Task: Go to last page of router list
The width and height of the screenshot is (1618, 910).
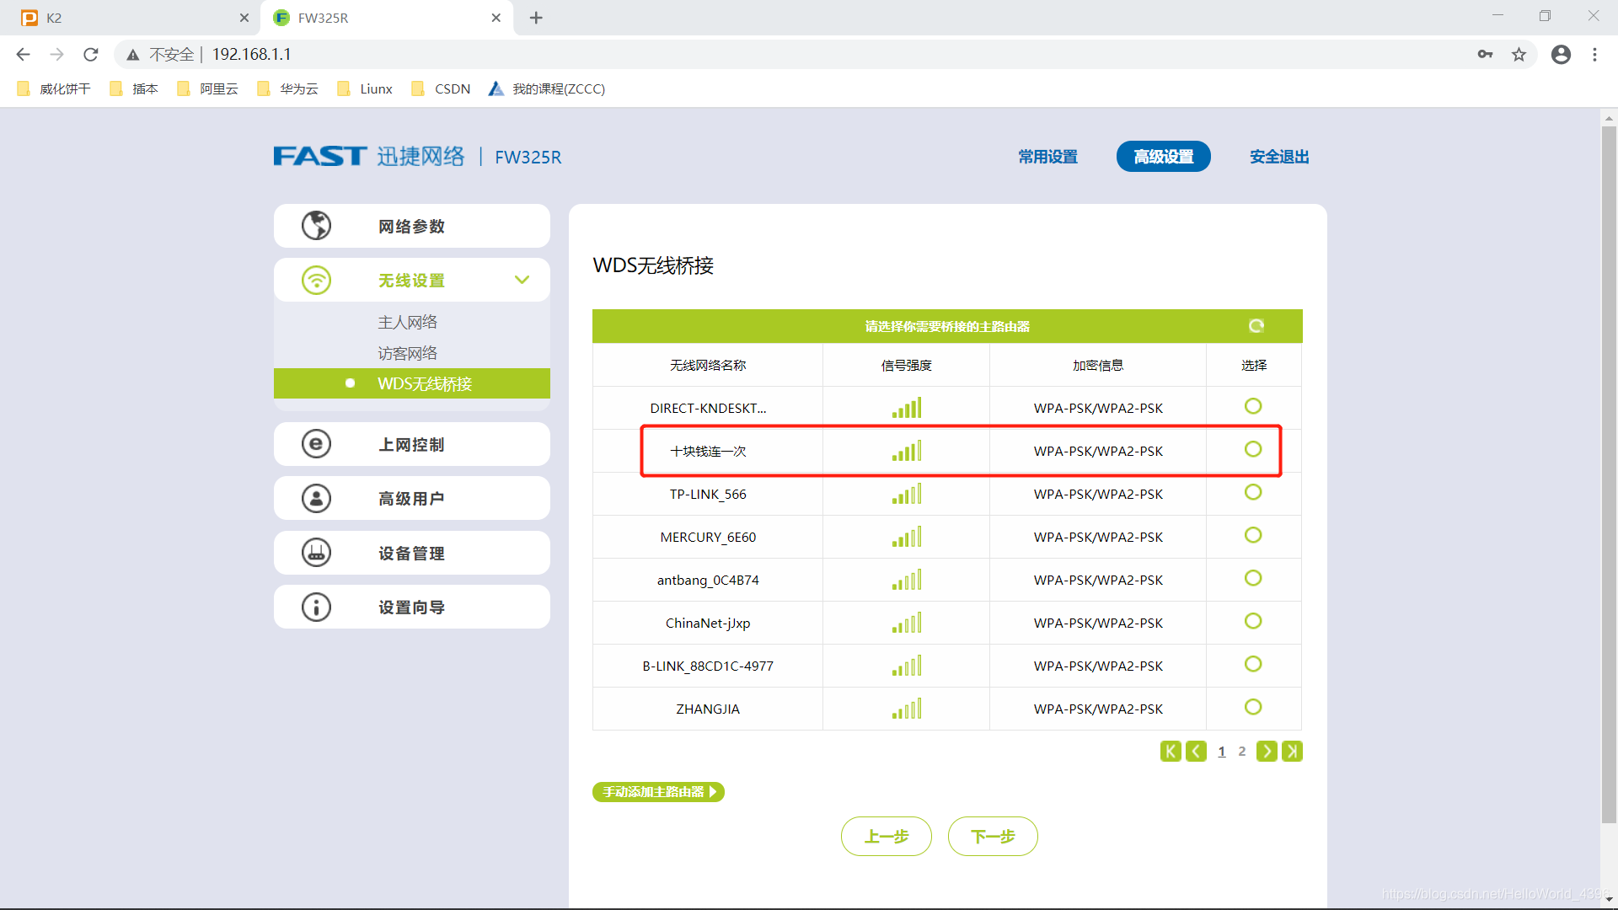Action: [x=1292, y=751]
